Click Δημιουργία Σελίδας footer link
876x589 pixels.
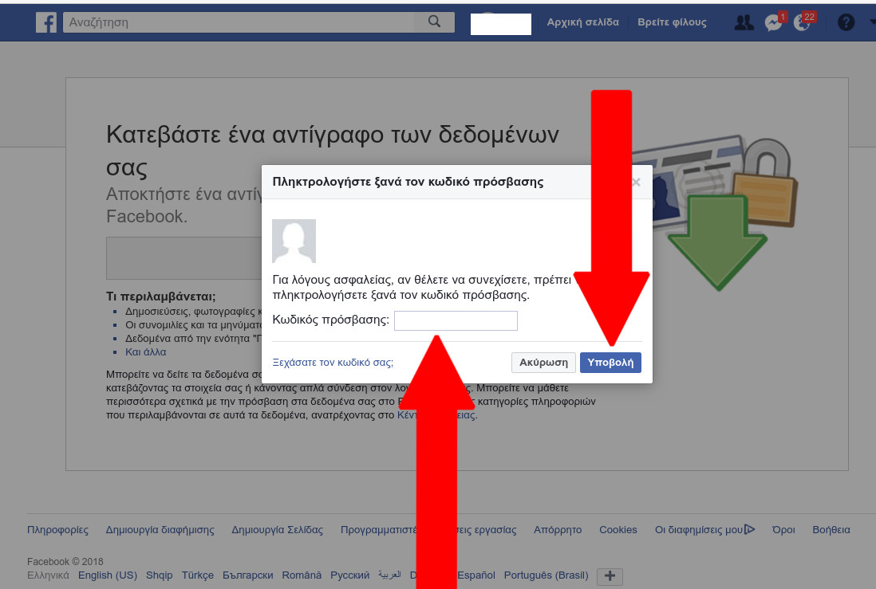pos(277,529)
